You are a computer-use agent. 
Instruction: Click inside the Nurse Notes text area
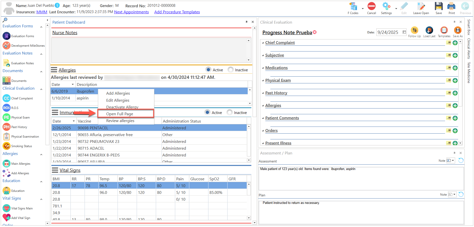pyautogui.click(x=149, y=50)
